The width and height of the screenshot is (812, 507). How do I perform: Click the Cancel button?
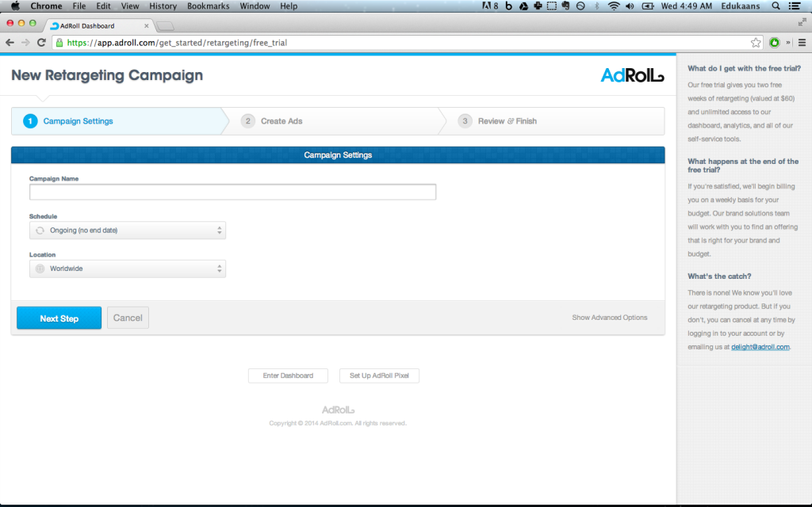coord(128,318)
